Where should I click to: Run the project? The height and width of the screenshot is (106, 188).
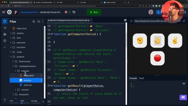(x=94, y=12)
